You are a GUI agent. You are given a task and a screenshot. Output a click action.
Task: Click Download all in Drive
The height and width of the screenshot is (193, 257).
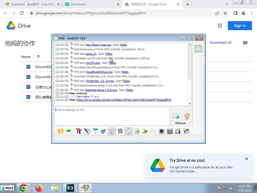221,42
